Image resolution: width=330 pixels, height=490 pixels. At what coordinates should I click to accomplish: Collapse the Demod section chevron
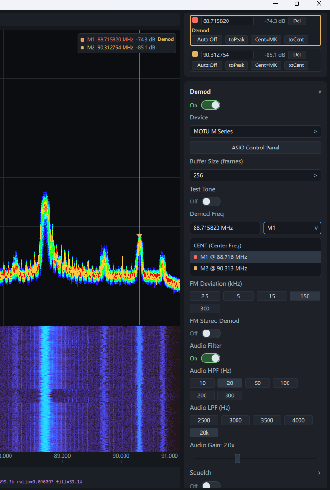pos(320,92)
